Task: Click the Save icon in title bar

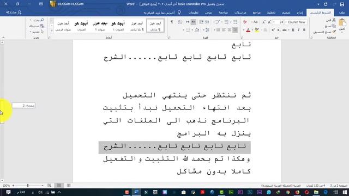Action: tap(342, 4)
